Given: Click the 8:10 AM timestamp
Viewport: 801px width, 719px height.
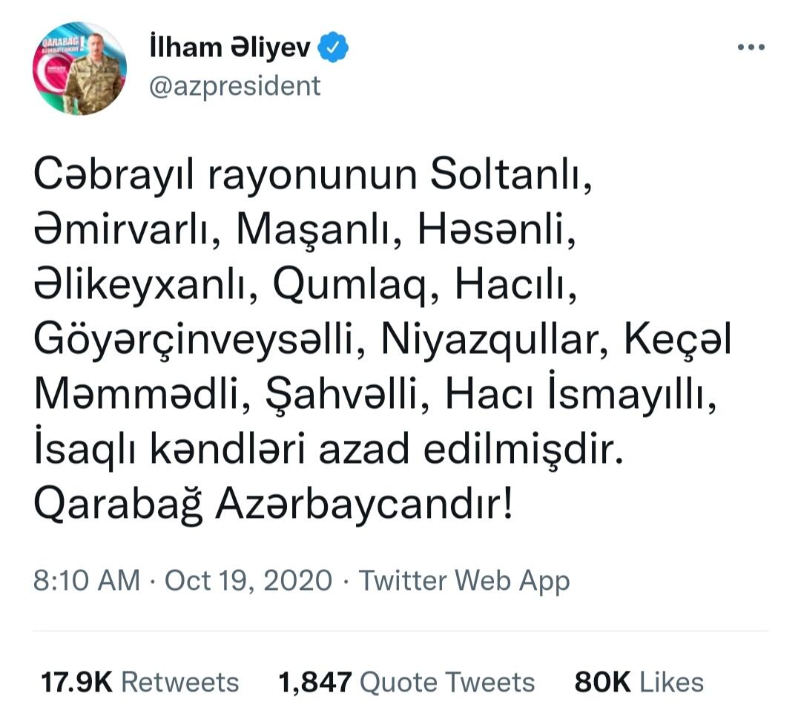Looking at the screenshot, I should (87, 580).
